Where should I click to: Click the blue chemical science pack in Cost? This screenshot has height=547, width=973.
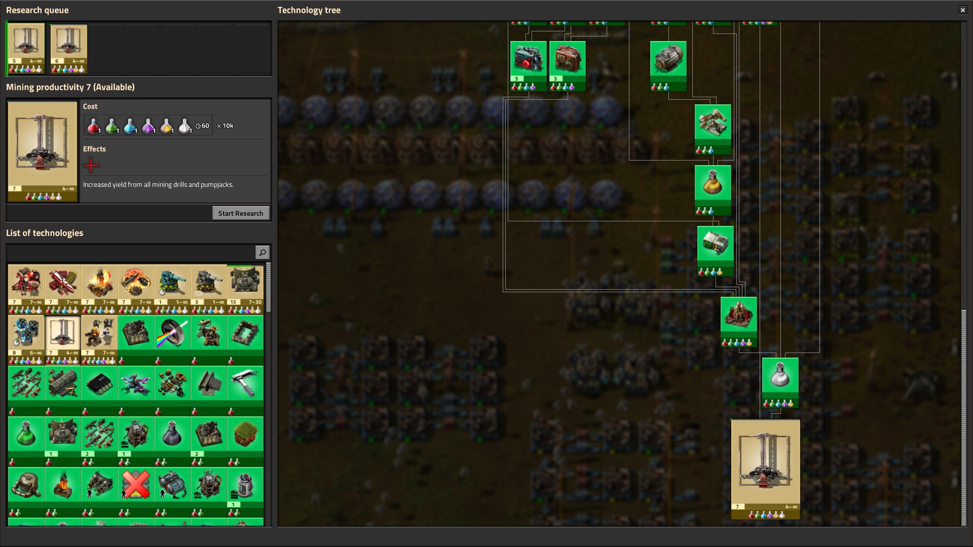click(130, 126)
